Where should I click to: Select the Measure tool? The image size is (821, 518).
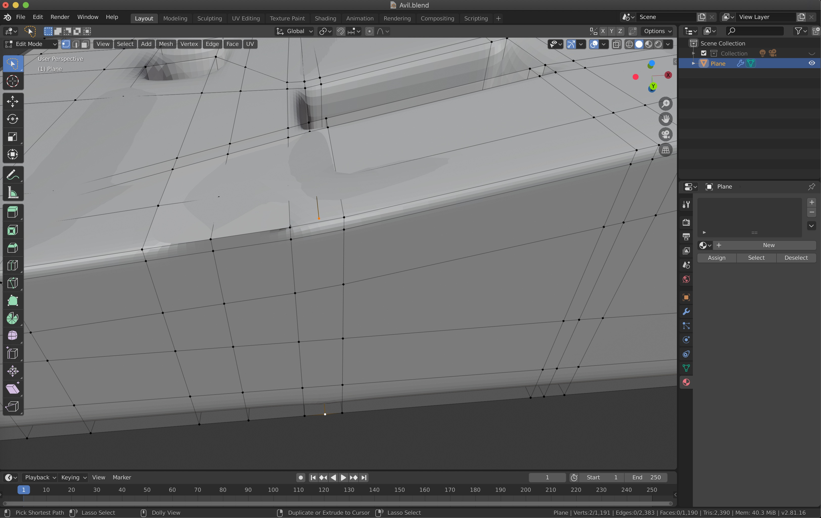[x=13, y=192]
